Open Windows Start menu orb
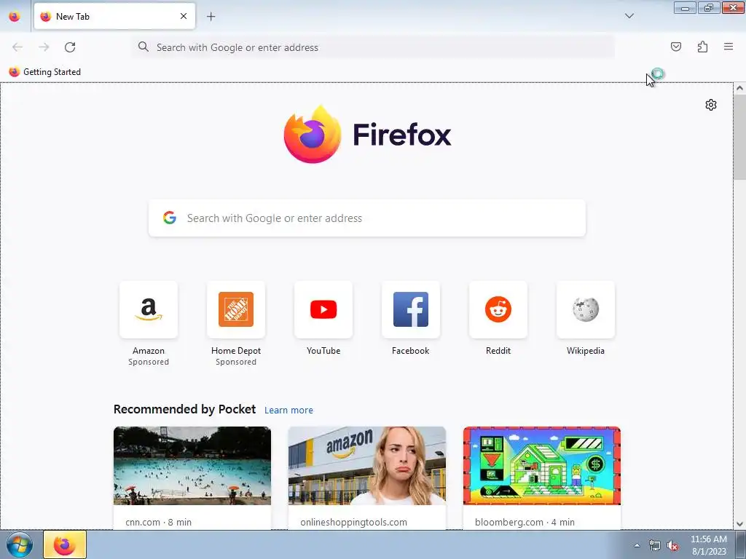Screen dimensions: 746x559 click(20, 544)
